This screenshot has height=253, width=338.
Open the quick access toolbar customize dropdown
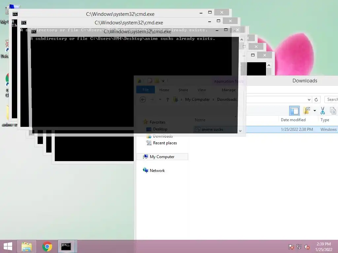pyautogui.click(x=163, y=81)
